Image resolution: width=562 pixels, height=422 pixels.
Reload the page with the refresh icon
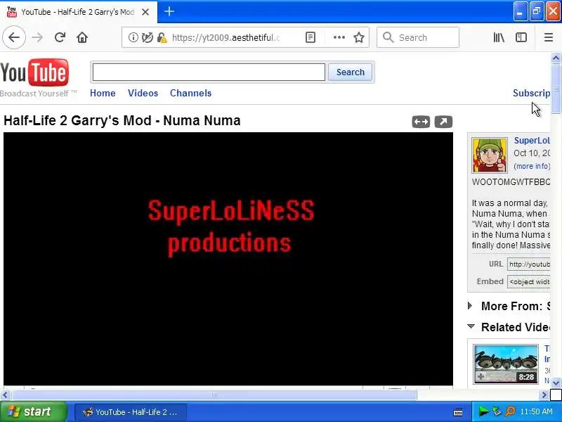pyautogui.click(x=60, y=37)
